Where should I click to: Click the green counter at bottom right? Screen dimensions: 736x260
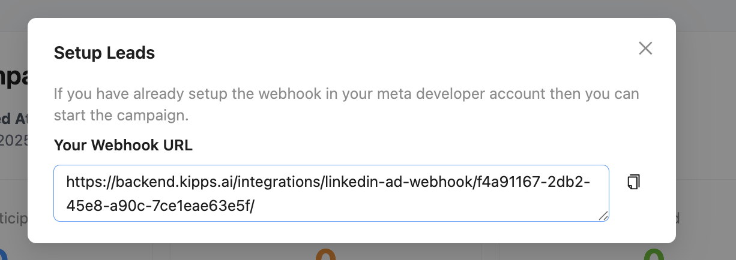coord(653,255)
